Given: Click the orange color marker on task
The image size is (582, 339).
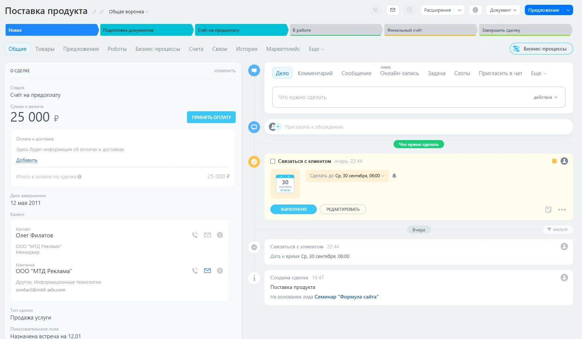Looking at the screenshot, I should tap(554, 161).
